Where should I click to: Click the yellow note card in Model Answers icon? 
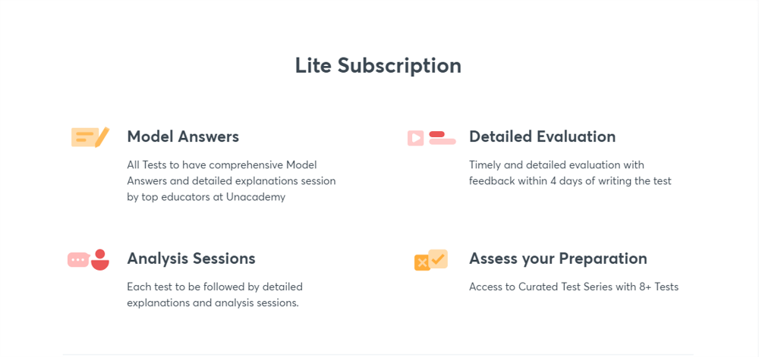(x=85, y=137)
